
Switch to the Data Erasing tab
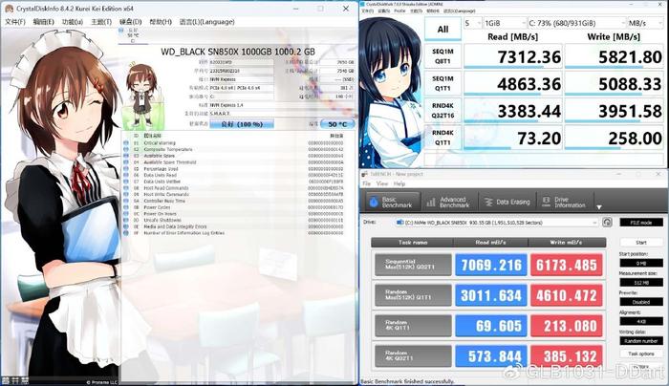[x=507, y=202]
